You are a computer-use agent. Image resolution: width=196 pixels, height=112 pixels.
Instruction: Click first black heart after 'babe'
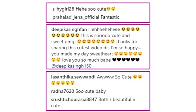pyautogui.click(x=114, y=60)
